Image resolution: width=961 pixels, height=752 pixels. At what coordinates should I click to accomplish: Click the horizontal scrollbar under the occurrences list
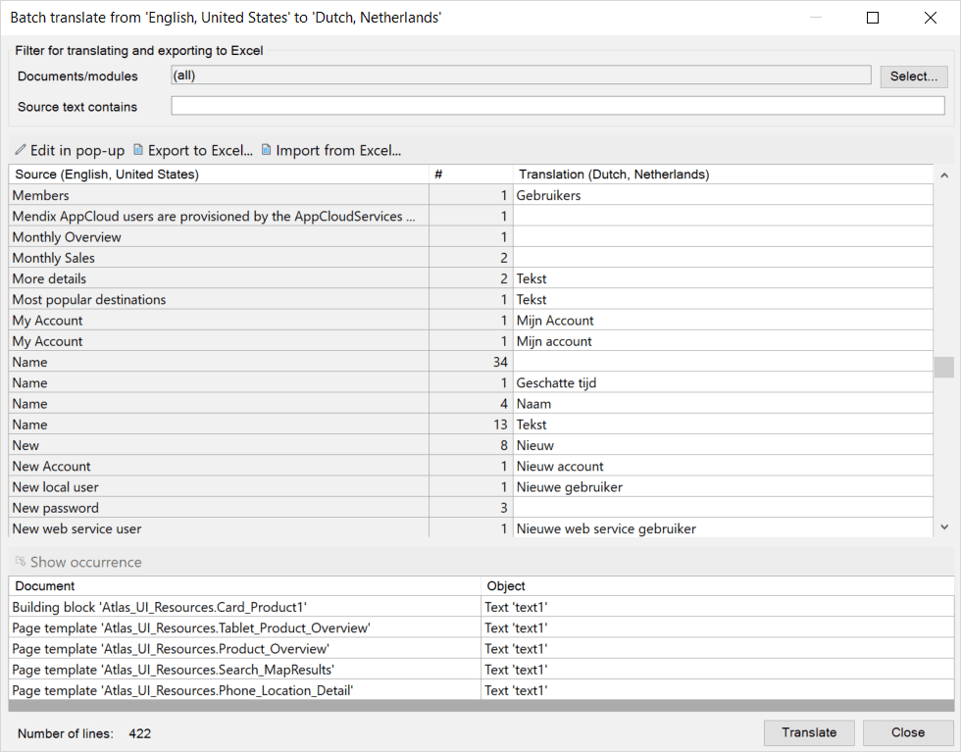(x=480, y=705)
